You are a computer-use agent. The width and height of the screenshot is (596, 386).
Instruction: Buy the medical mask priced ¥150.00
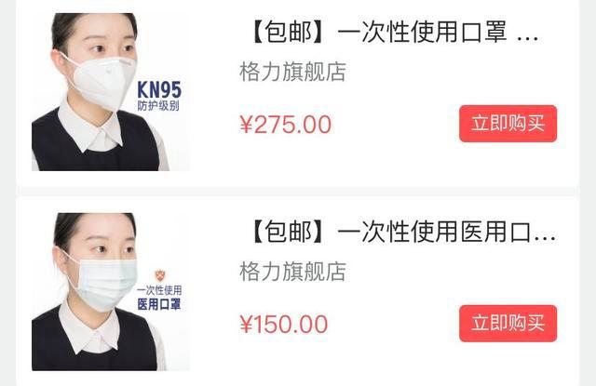[x=508, y=324]
